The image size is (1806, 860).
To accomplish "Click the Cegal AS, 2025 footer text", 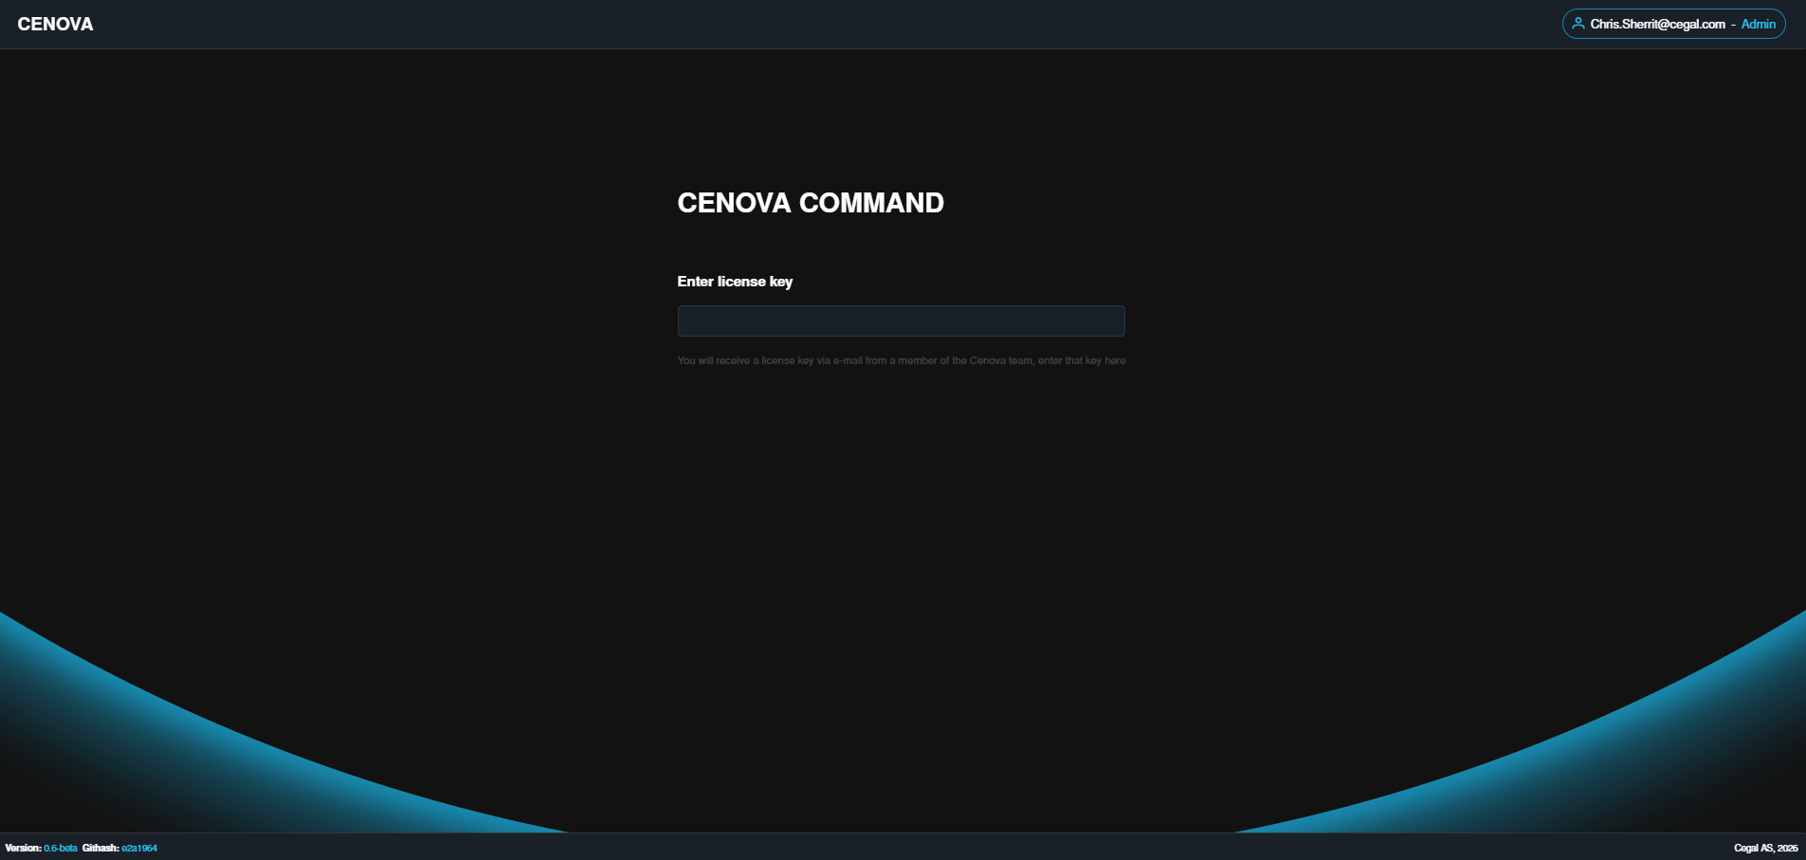I will [x=1765, y=848].
